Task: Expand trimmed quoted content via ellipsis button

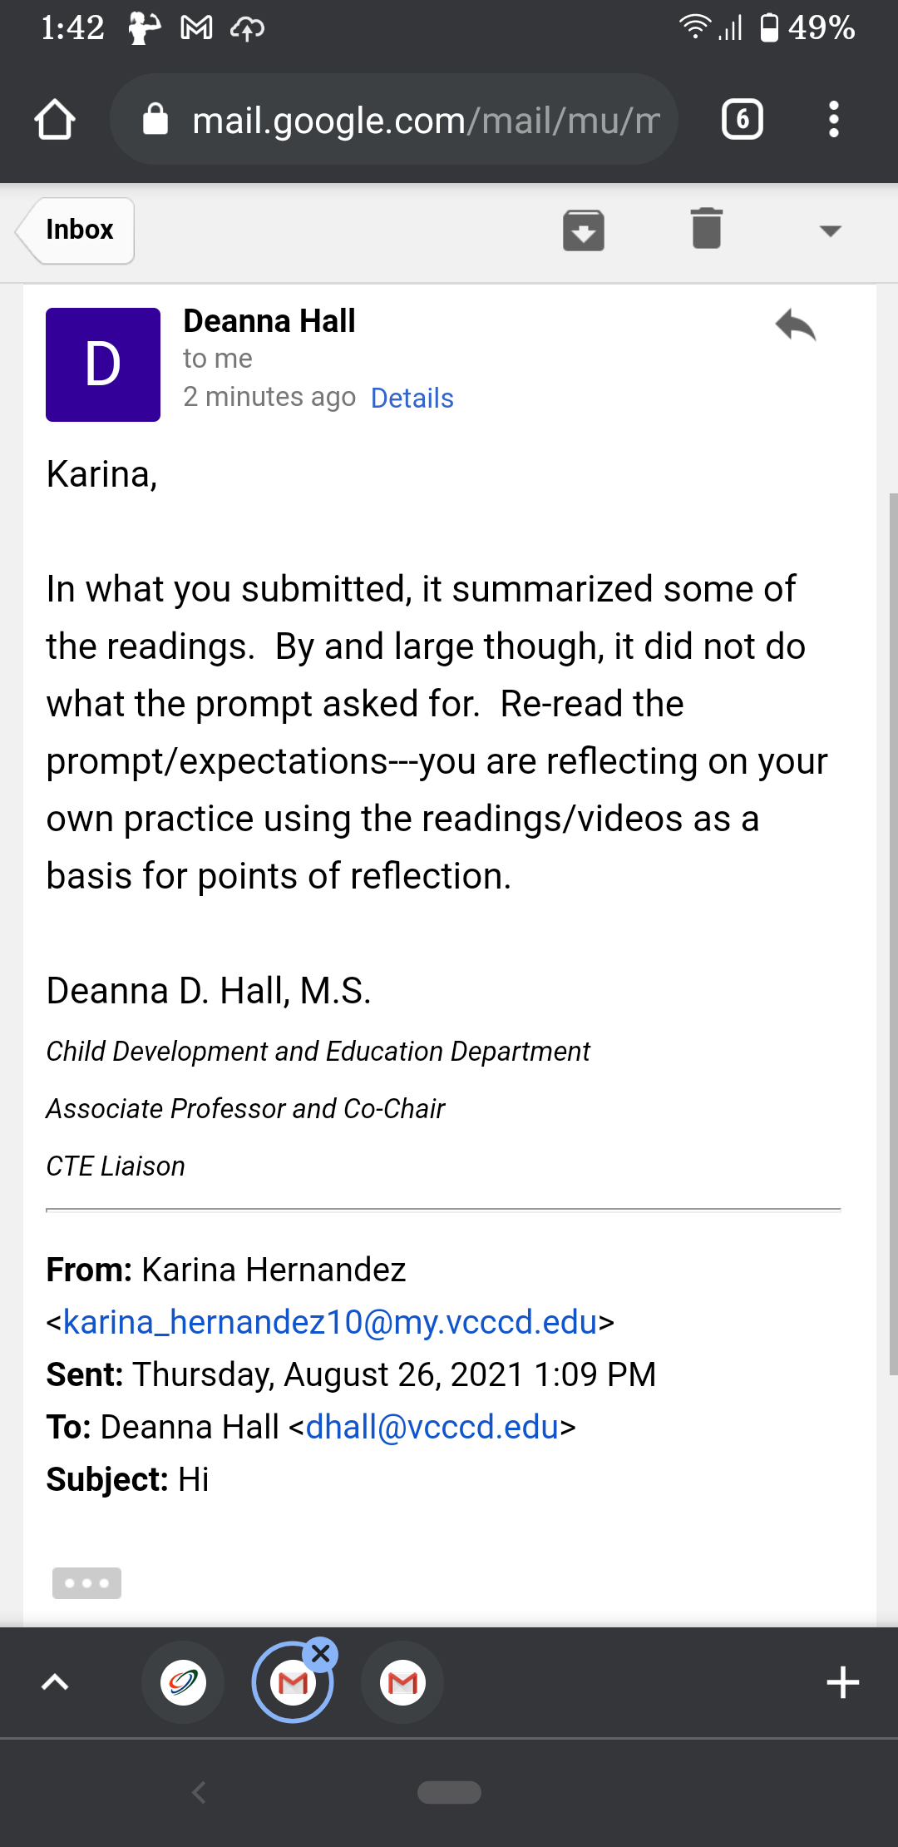Action: [86, 1582]
